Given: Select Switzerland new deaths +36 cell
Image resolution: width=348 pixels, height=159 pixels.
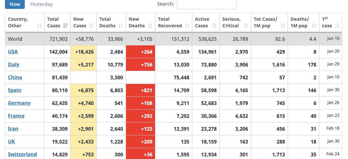Looking at the screenshot, I should tap(141, 153).
